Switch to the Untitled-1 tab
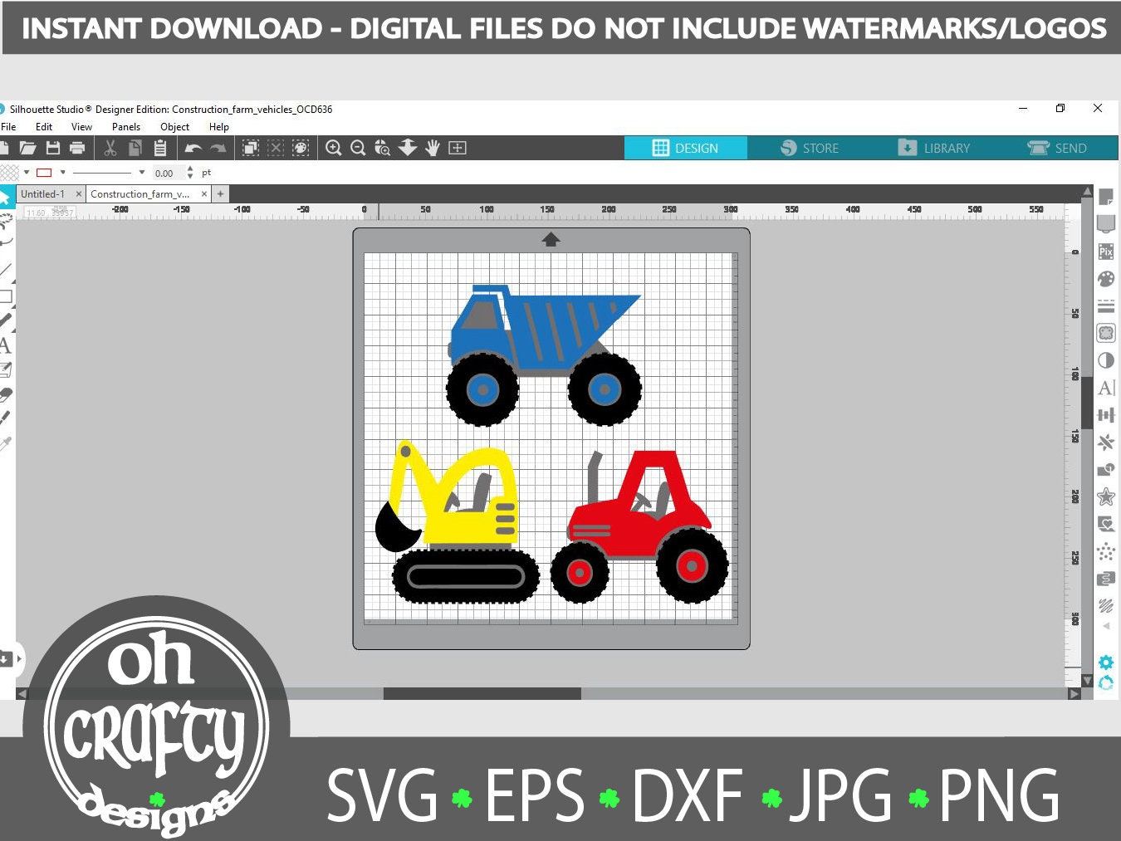1121x841 pixels. 44,193
